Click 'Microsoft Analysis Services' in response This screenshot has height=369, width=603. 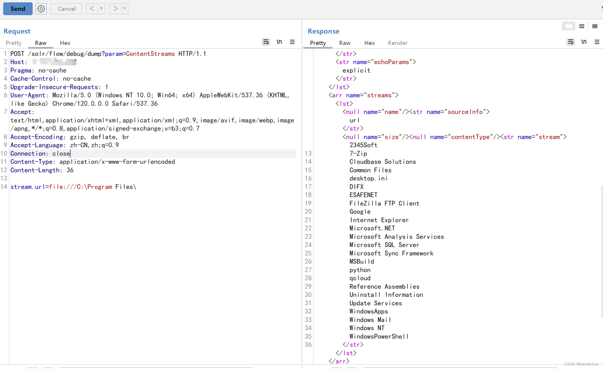[397, 237]
